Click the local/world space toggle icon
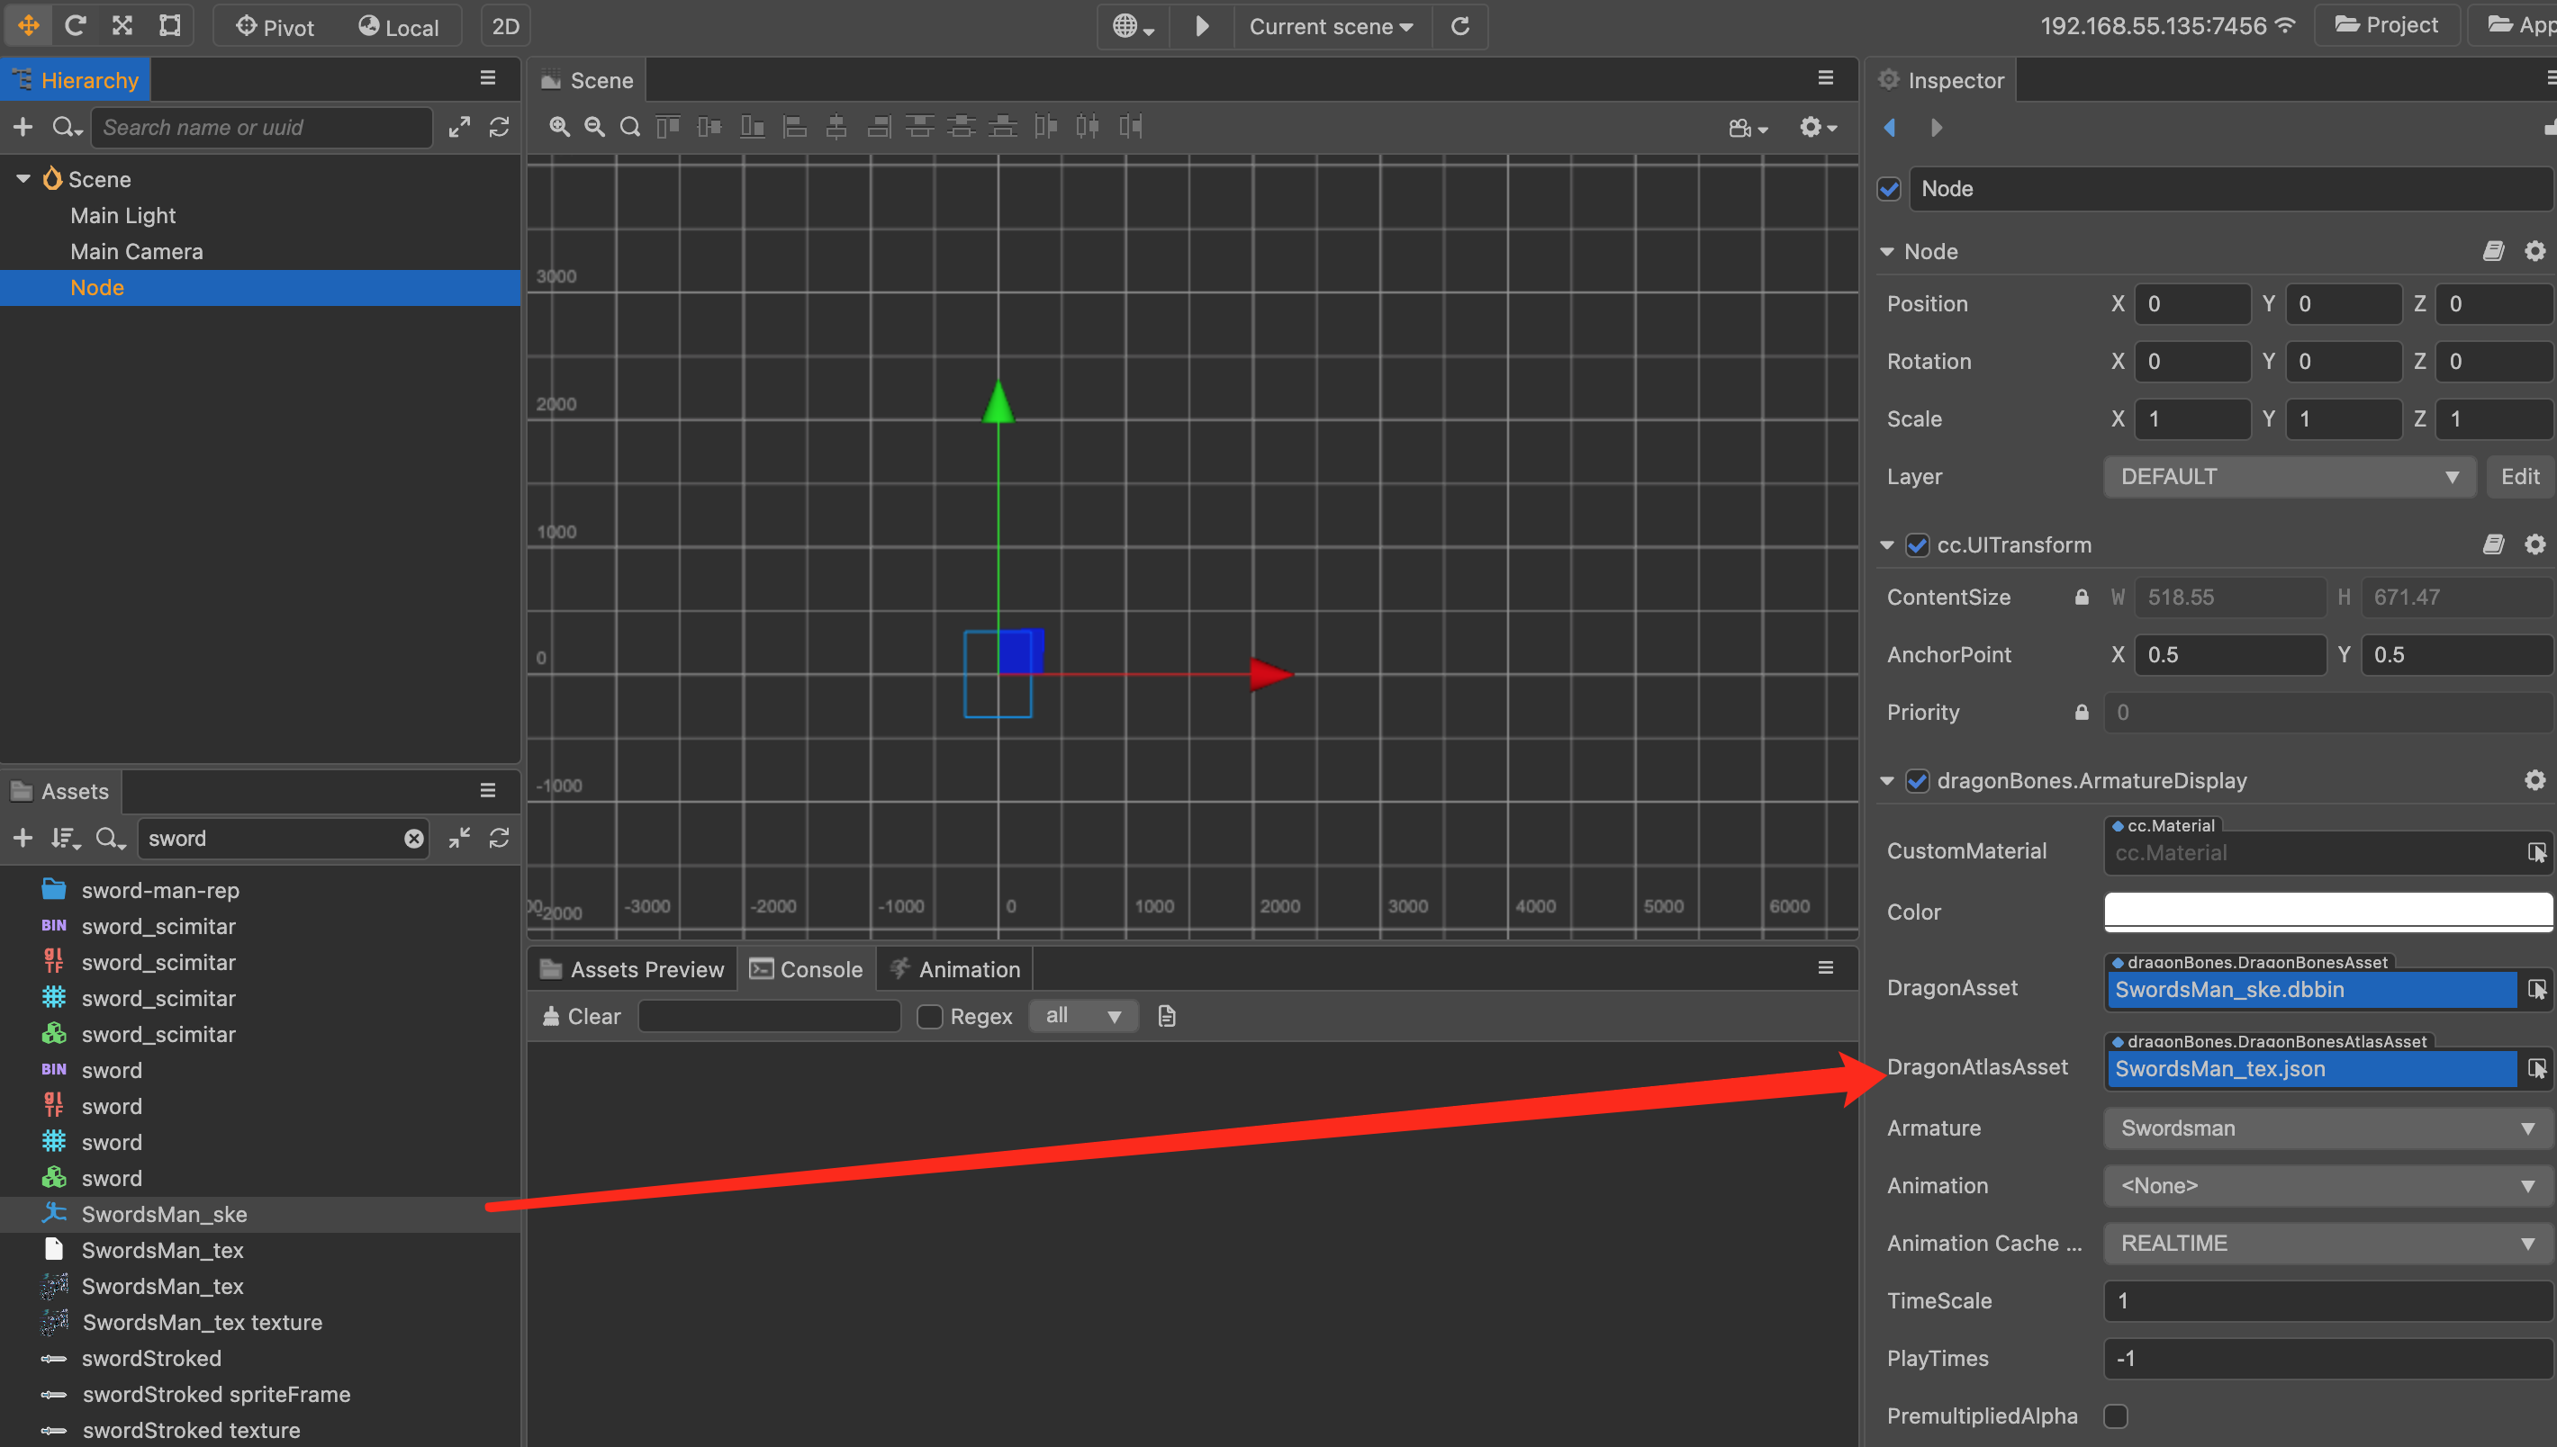This screenshot has width=2557, height=1447. point(392,24)
